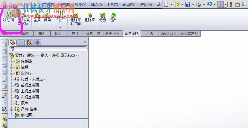Image resolution: width=248 pixels, height=128 pixels.
Task: Open the dropdown arrow under 线性阵列
Action: (x=60, y=28)
